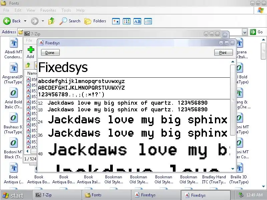
Task: Toggle the Folders pane button
Action: tap(95, 21)
